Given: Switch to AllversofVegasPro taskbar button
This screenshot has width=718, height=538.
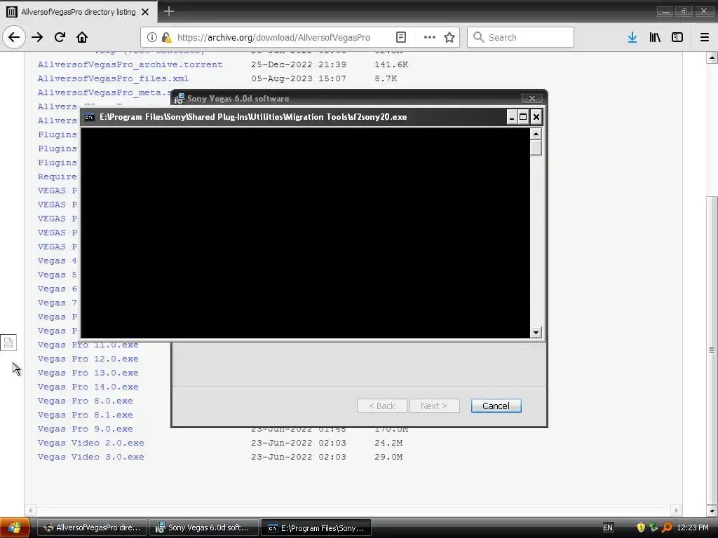Looking at the screenshot, I should click(91, 527).
